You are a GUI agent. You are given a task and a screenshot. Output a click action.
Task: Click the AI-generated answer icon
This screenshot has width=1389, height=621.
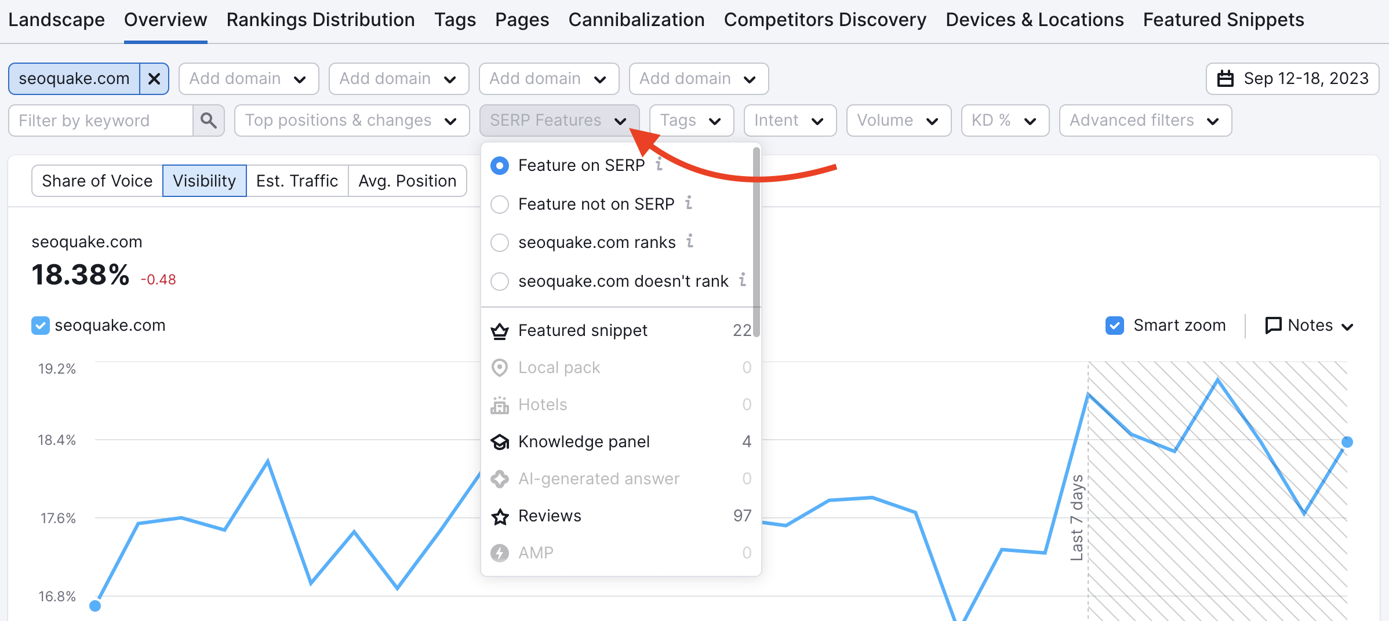pyautogui.click(x=500, y=479)
